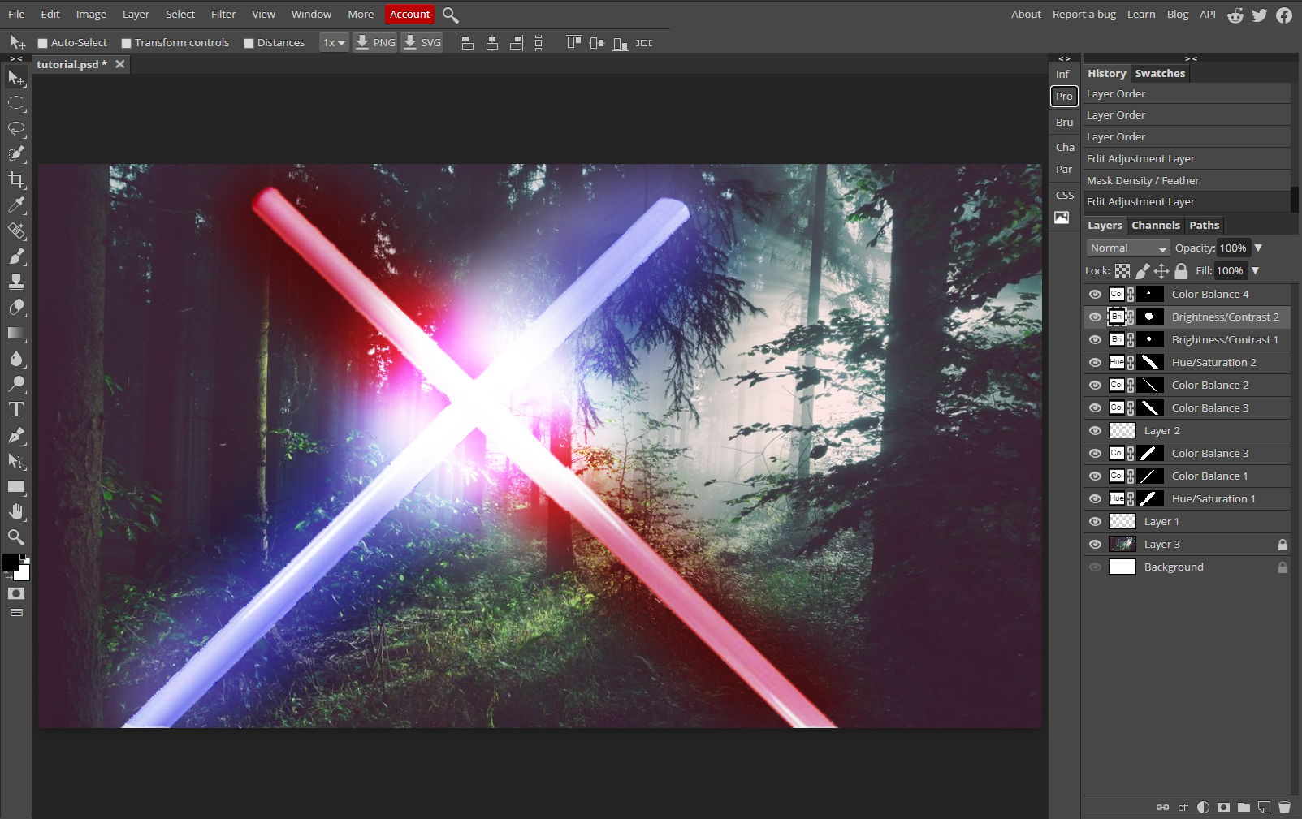The width and height of the screenshot is (1302, 819).
Task: Open the Twitter link icon
Action: tap(1260, 15)
